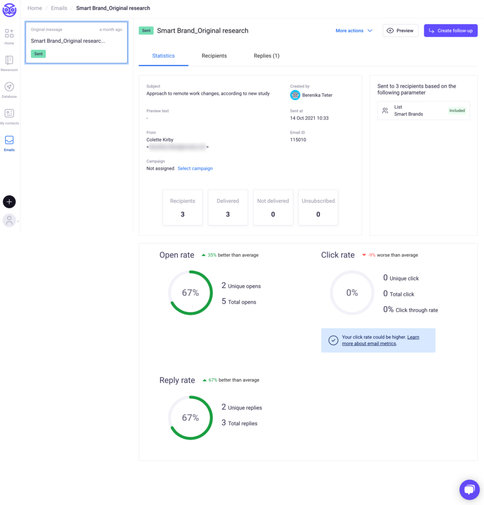This screenshot has width=484, height=505.
Task: Open the live chat bubble
Action: pos(469,490)
